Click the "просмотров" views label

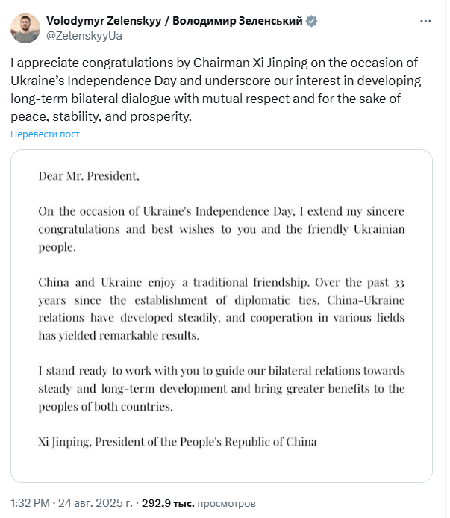point(227,503)
